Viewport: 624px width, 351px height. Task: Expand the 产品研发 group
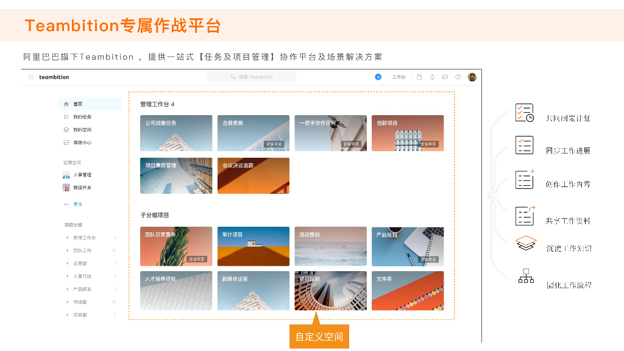coord(67,289)
